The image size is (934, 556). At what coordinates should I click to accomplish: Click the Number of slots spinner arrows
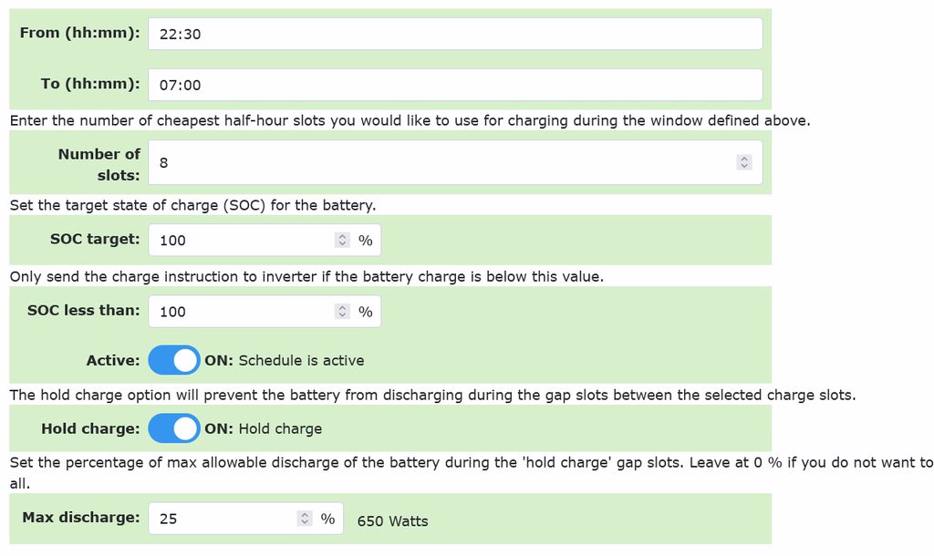coord(744,162)
